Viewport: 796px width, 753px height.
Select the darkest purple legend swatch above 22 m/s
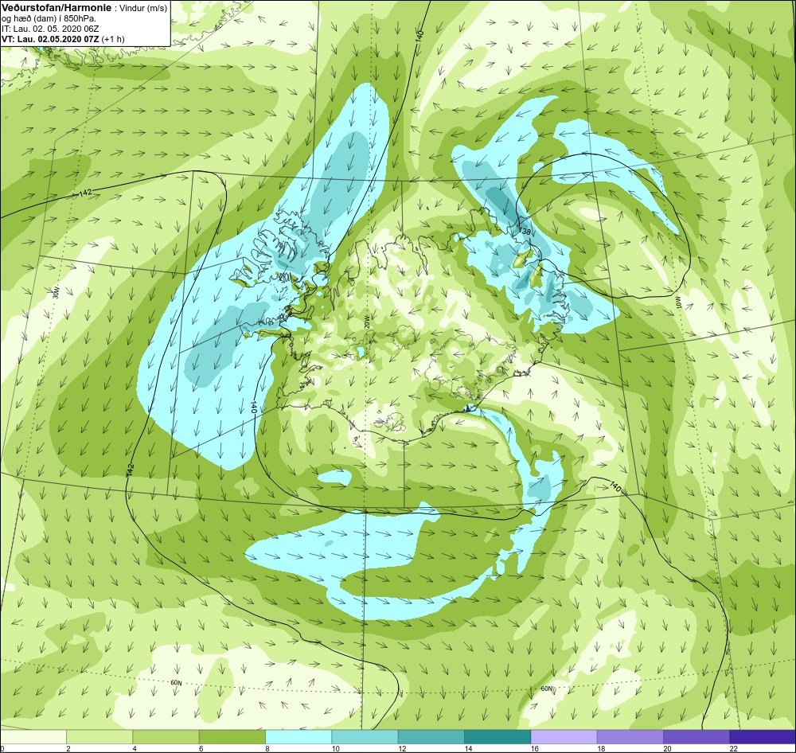pyautogui.click(x=763, y=735)
